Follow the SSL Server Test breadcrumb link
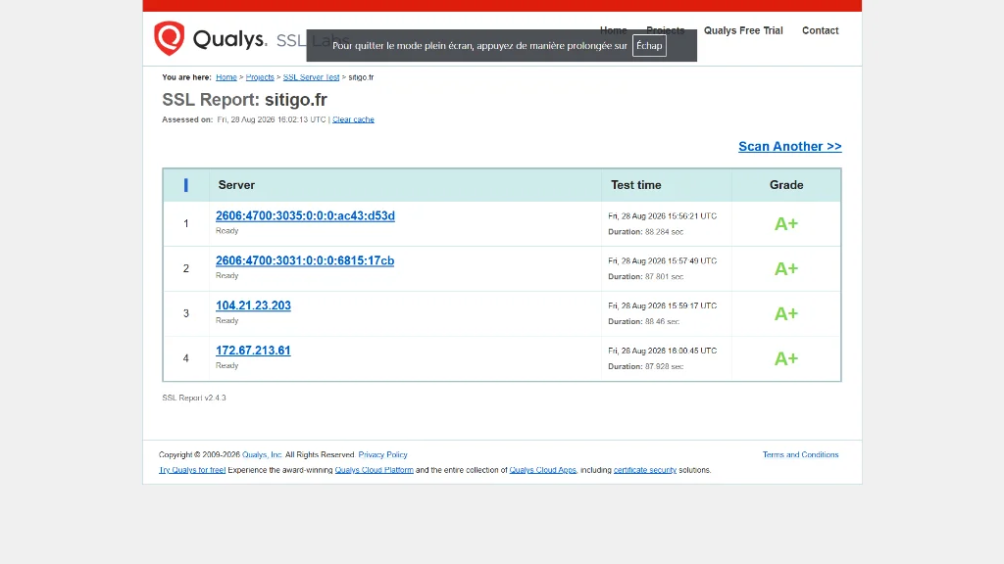The height and width of the screenshot is (564, 1004). point(311,76)
